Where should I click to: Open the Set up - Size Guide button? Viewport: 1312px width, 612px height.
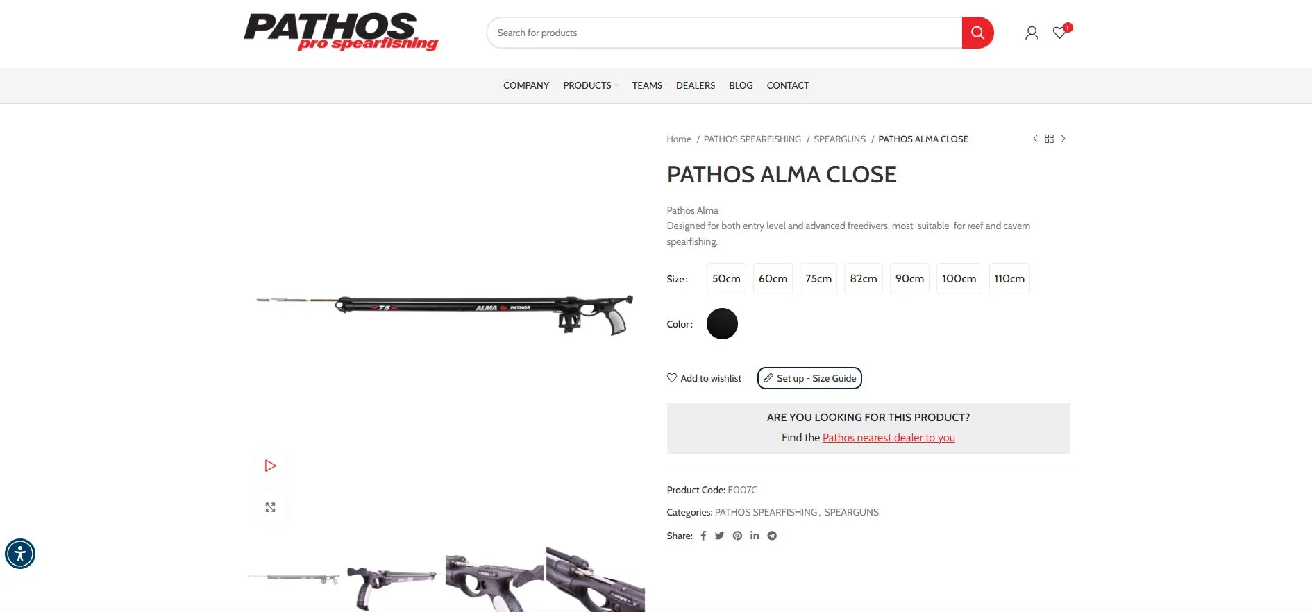809,378
